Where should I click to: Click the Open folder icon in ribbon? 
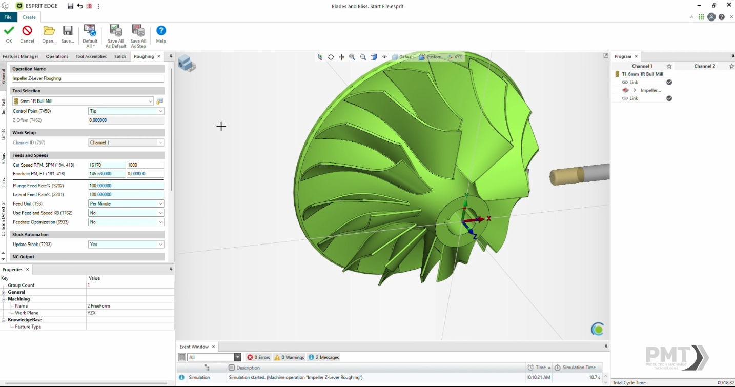click(x=49, y=31)
